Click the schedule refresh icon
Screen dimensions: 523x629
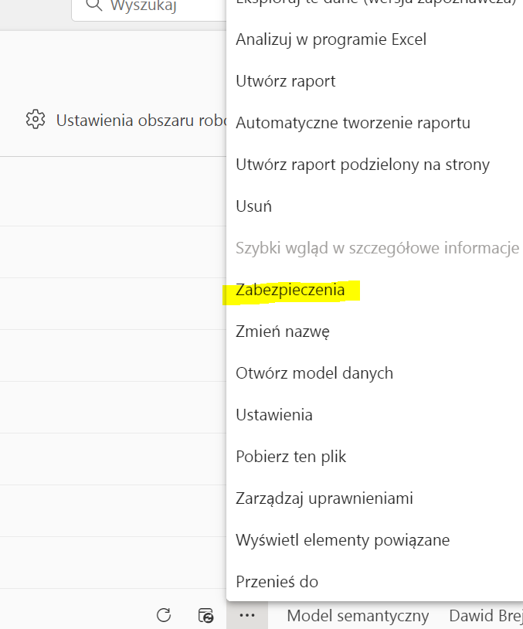(205, 615)
